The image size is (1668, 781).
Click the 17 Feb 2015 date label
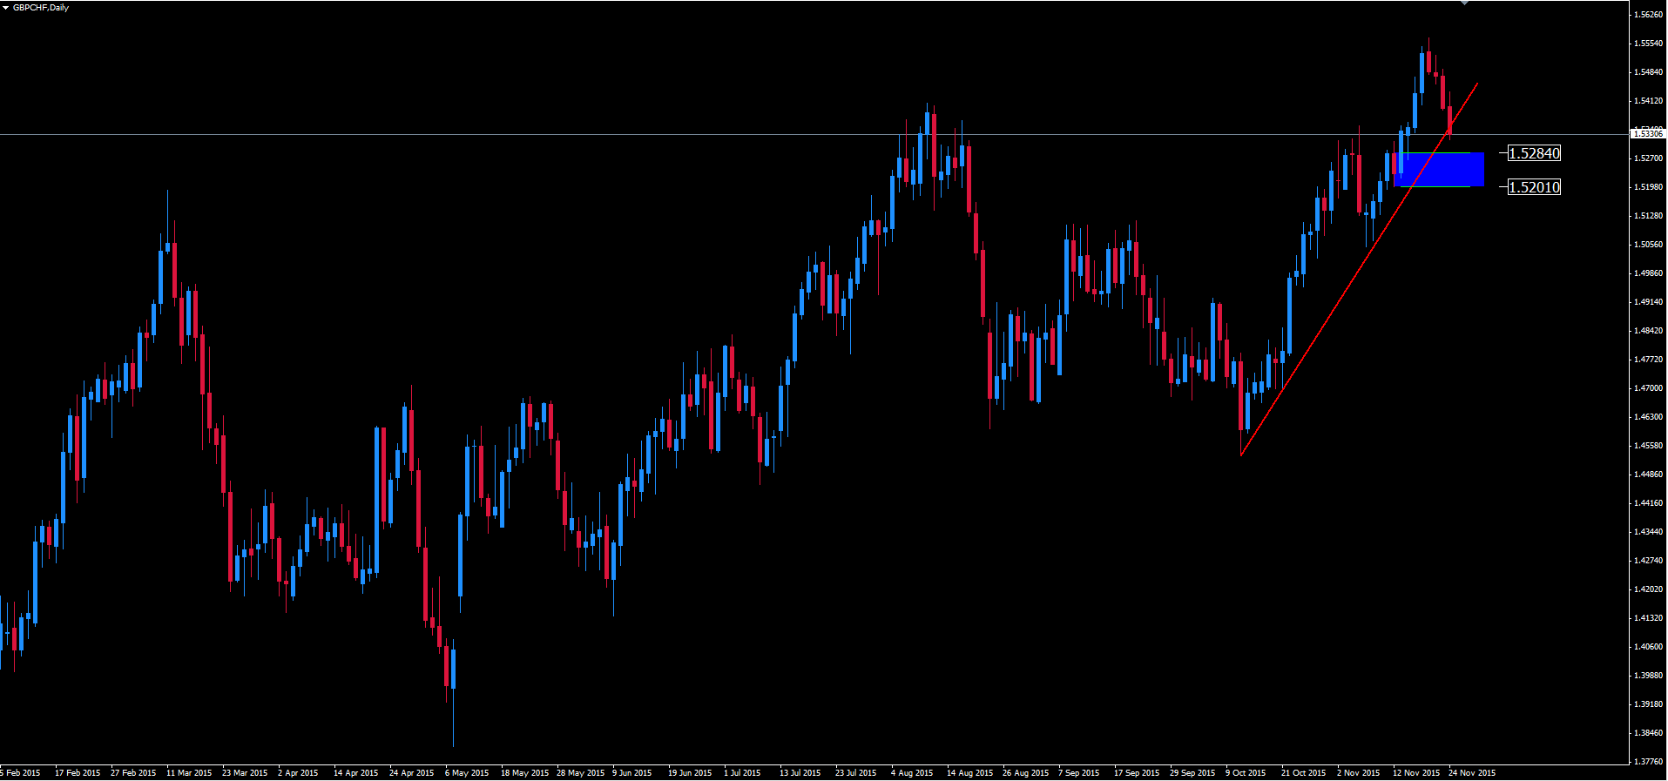(x=78, y=772)
